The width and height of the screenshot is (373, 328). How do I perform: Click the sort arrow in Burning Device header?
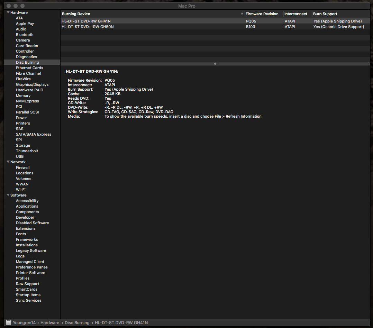(x=242, y=14)
